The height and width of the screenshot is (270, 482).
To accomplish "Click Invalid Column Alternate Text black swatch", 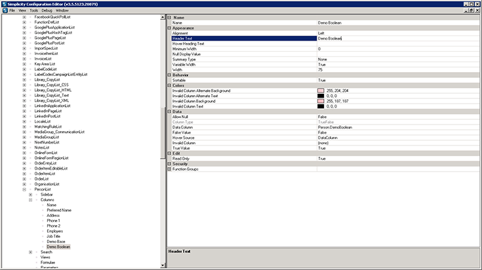I will pos(321,96).
